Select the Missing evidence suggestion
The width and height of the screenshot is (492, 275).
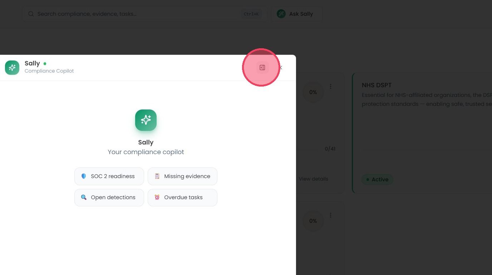click(x=182, y=176)
